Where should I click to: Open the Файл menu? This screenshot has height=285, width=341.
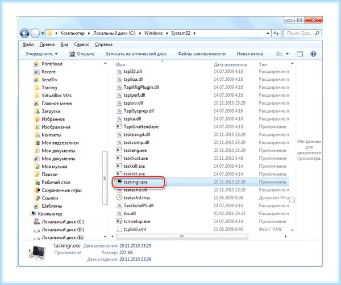pos(28,44)
